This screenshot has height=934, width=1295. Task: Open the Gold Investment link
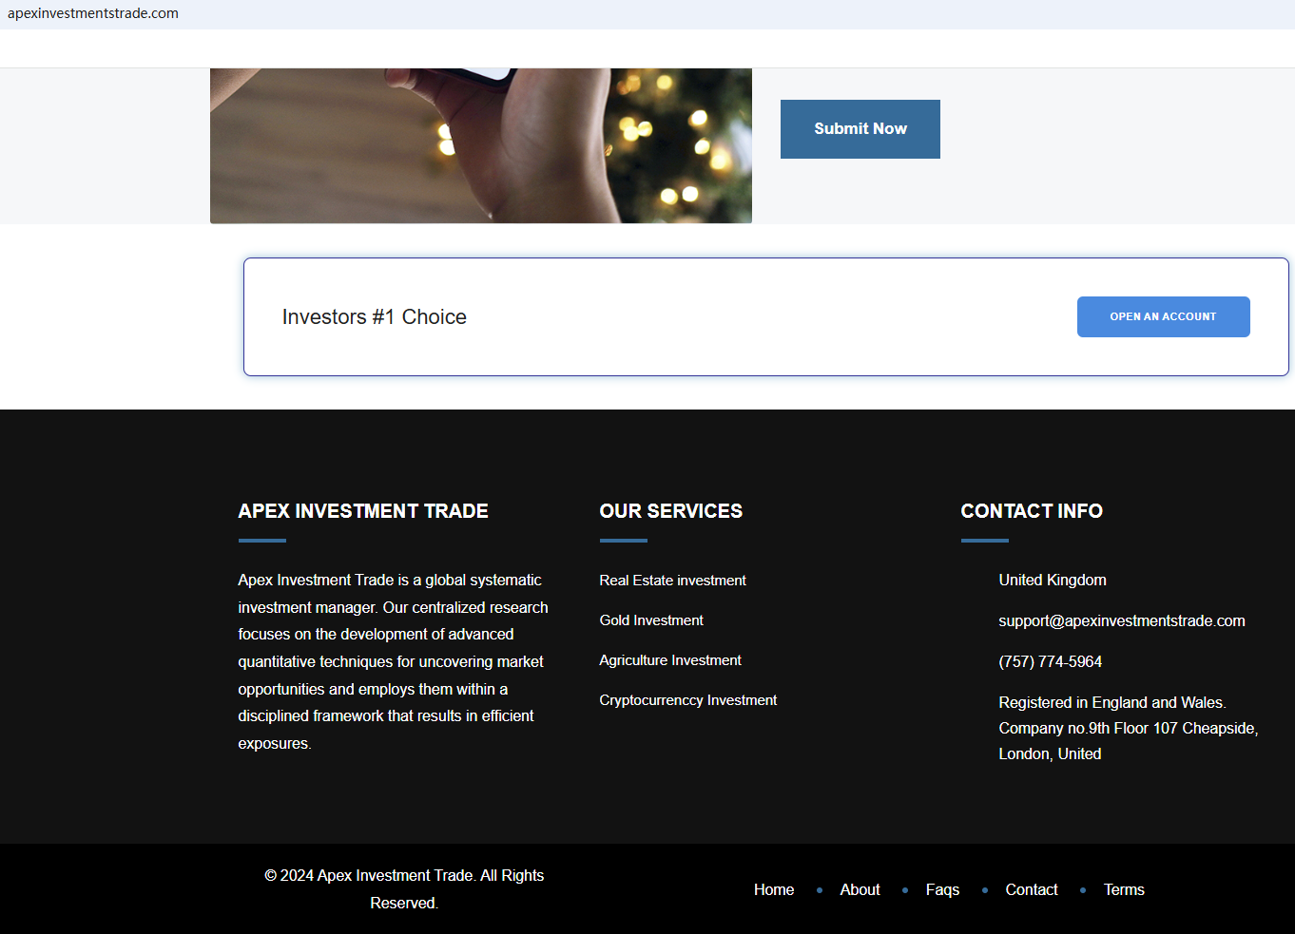651,620
